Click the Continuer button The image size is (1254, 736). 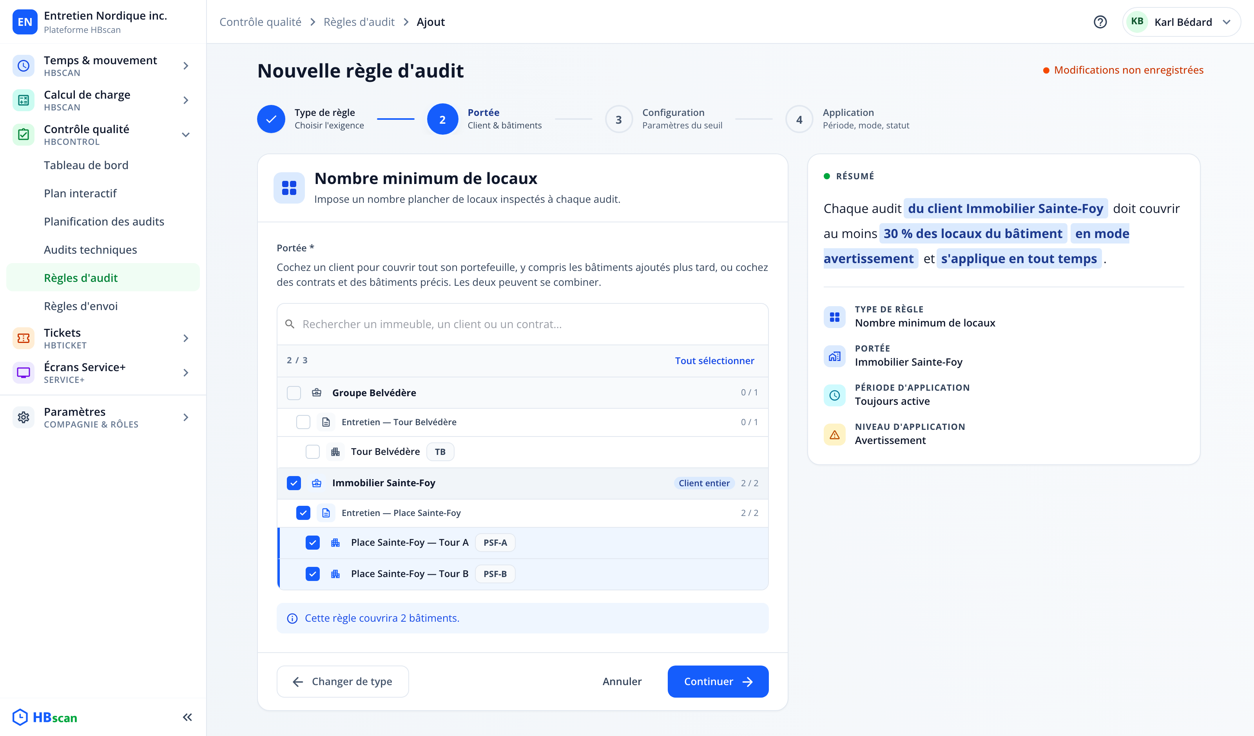[718, 681]
